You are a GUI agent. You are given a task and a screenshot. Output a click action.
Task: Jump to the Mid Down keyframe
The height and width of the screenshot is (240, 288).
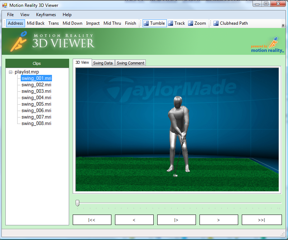73,23
